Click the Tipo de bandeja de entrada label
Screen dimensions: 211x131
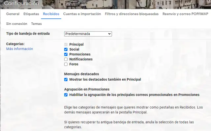(28, 34)
